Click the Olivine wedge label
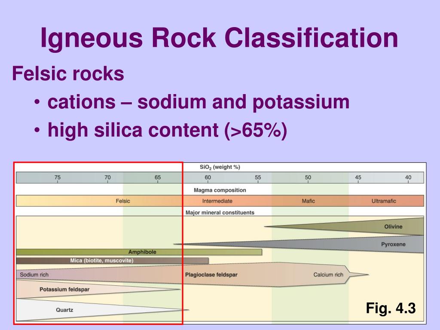Viewport: 440px width, 330px height. (x=393, y=226)
